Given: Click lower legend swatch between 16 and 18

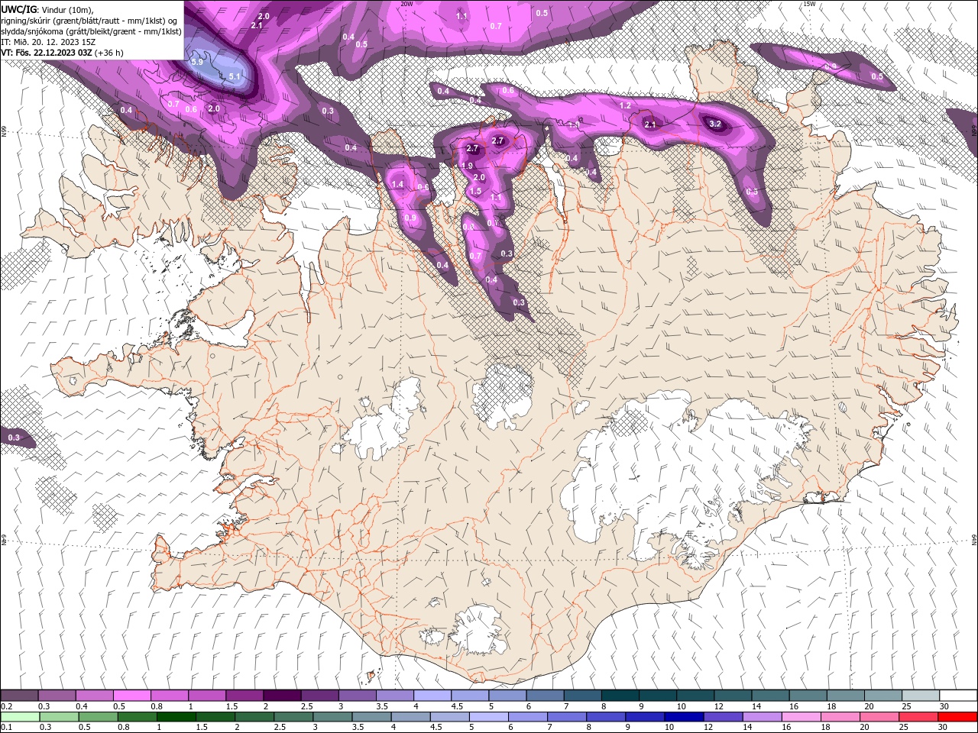Looking at the screenshot, I should [801, 716].
